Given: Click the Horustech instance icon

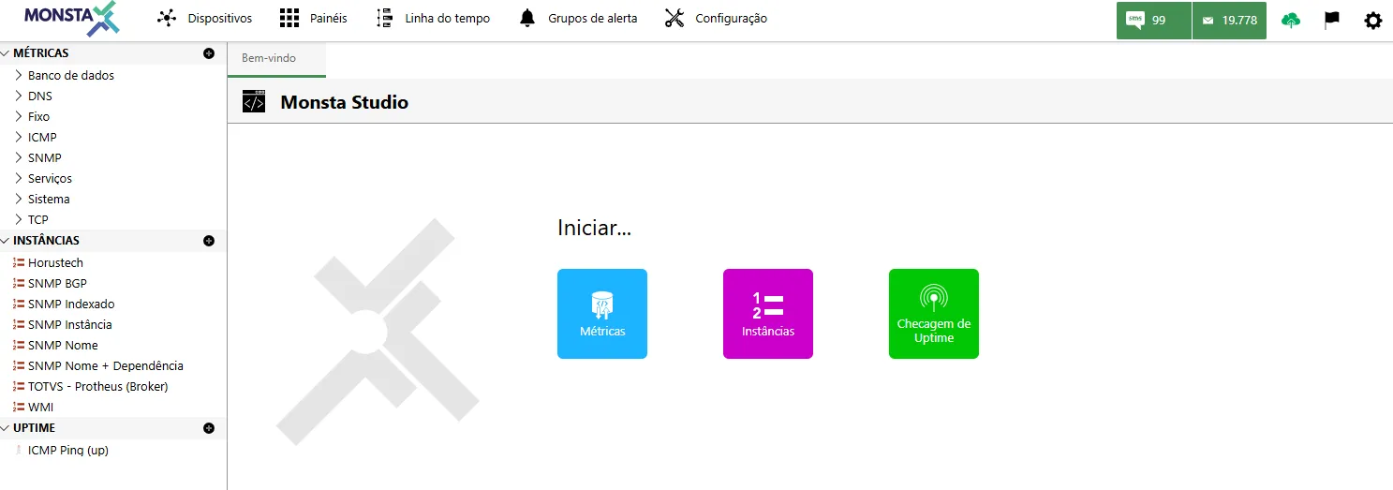Looking at the screenshot, I should point(19,263).
